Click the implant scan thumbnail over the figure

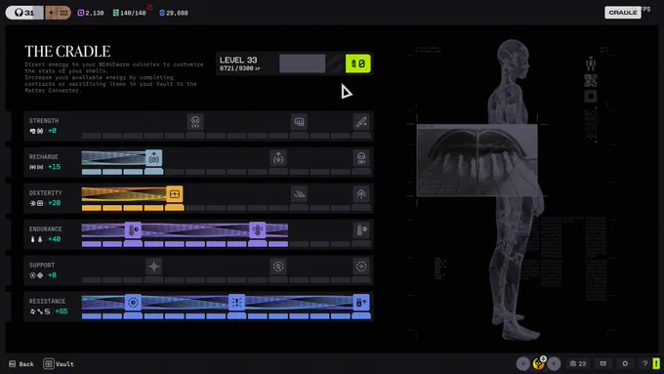pyautogui.click(x=477, y=160)
